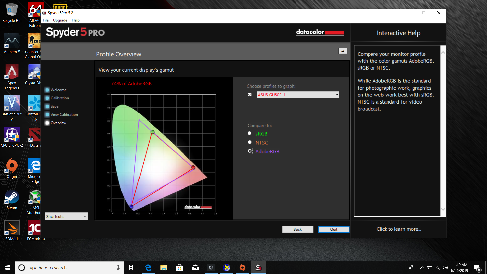This screenshot has height=274, width=487.
Task: Click the 74% of AdobeRGB label
Action: (x=131, y=84)
